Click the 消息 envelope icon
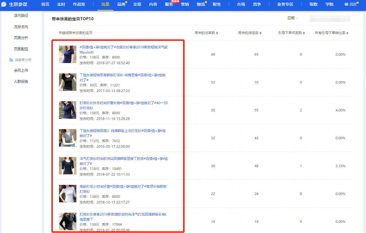 click(346, 5)
